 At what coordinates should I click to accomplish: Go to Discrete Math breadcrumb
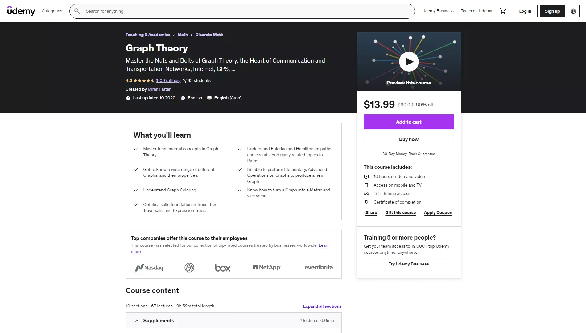point(209,35)
